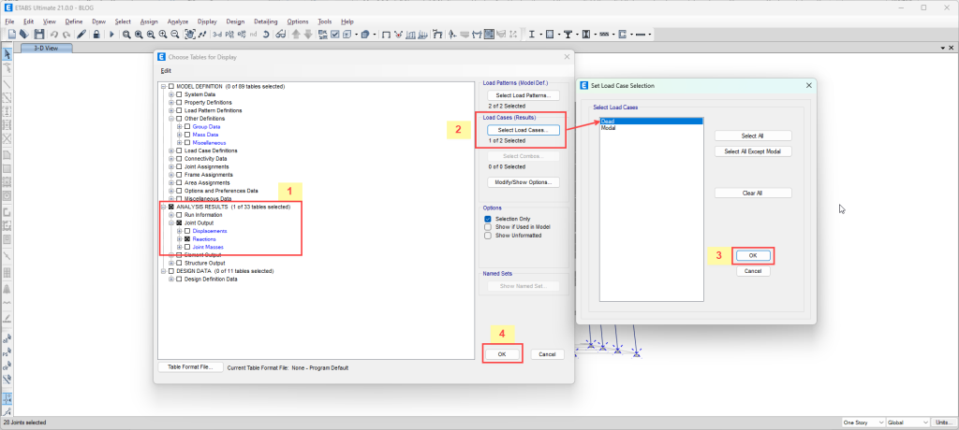The image size is (959, 430).
Task: Check the Displacements table checkbox
Action: [187, 231]
